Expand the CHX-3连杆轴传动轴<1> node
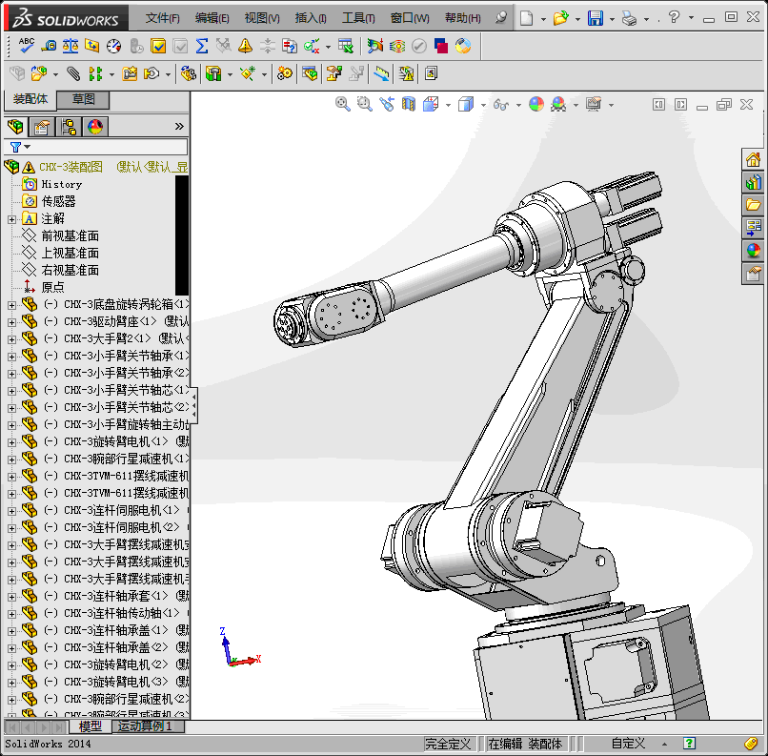Screen dimensions: 768x756 pyautogui.click(x=11, y=614)
